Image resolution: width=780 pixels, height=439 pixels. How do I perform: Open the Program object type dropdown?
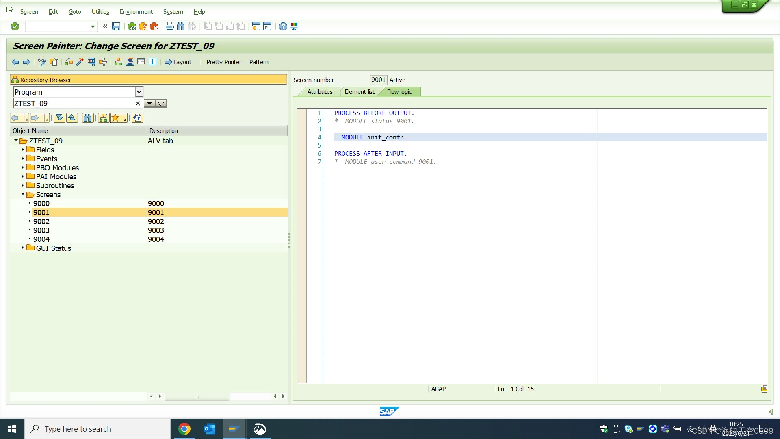click(139, 92)
